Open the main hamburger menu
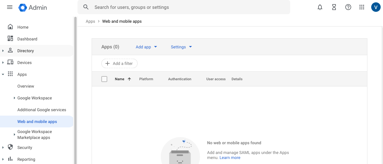The image size is (383, 164). coord(10,7)
